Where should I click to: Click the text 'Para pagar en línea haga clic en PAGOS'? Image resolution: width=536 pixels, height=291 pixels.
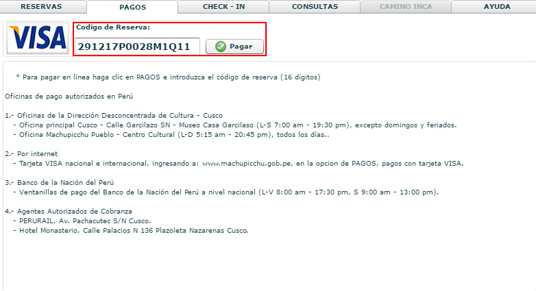pos(91,77)
